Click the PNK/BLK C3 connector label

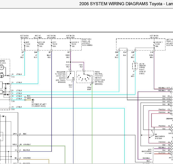click(164, 110)
